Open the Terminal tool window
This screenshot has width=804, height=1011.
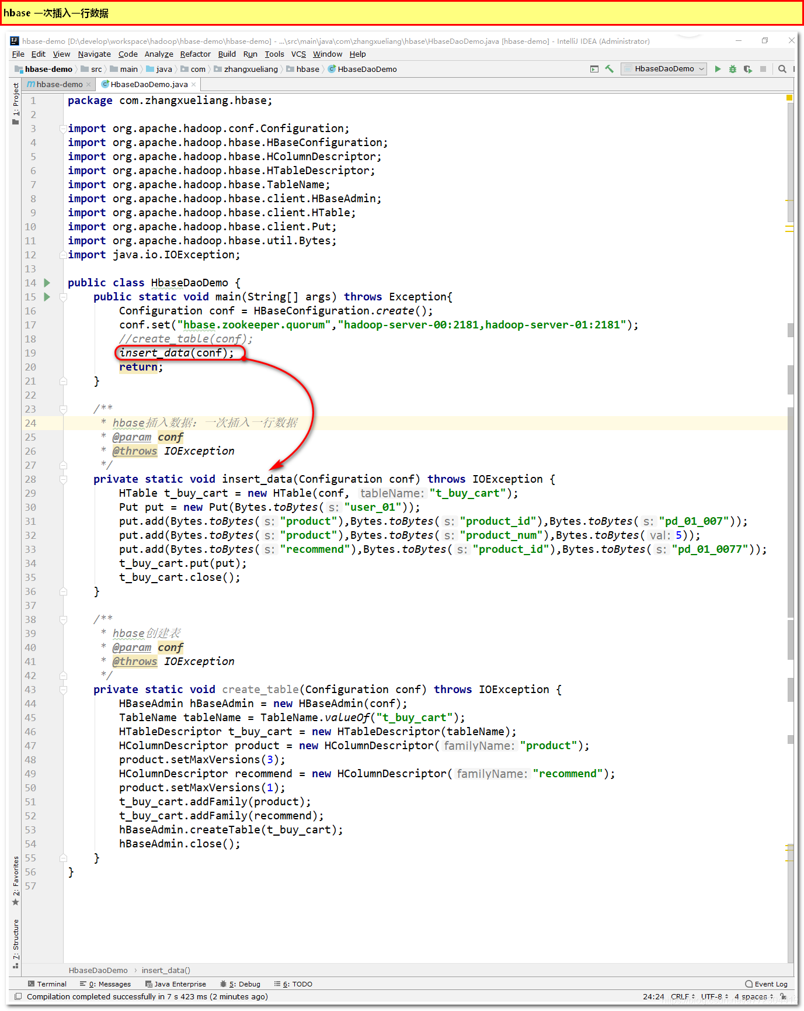pos(47,984)
